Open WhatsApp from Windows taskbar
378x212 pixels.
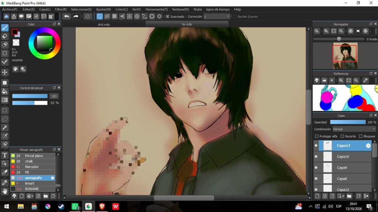pyautogui.click(x=75, y=206)
